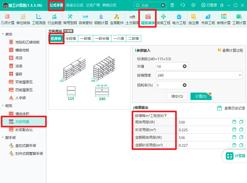Select the 金属配件 metal fittings icon

coord(117,19)
